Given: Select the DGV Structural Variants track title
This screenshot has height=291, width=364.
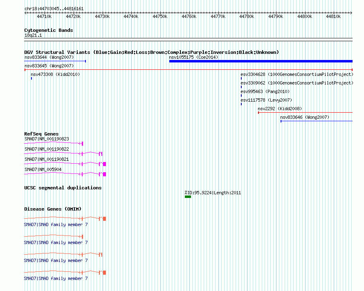Looking at the screenshot, I should [x=151, y=52].
